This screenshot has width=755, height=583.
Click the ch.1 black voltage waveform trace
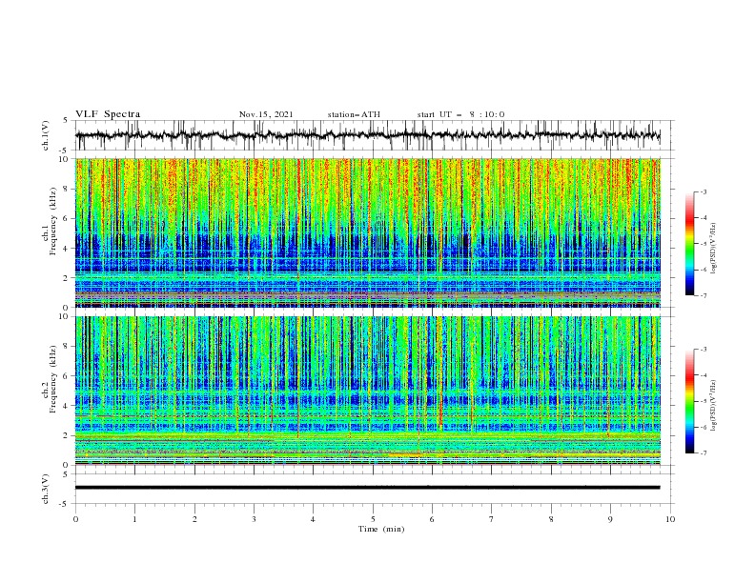tap(367, 135)
